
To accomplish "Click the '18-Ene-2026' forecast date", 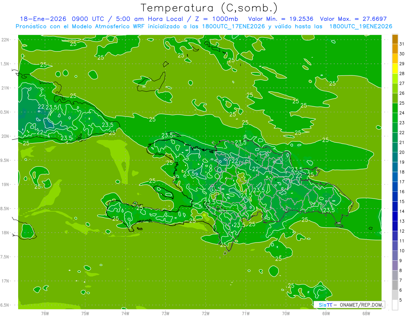I will click(42, 19).
